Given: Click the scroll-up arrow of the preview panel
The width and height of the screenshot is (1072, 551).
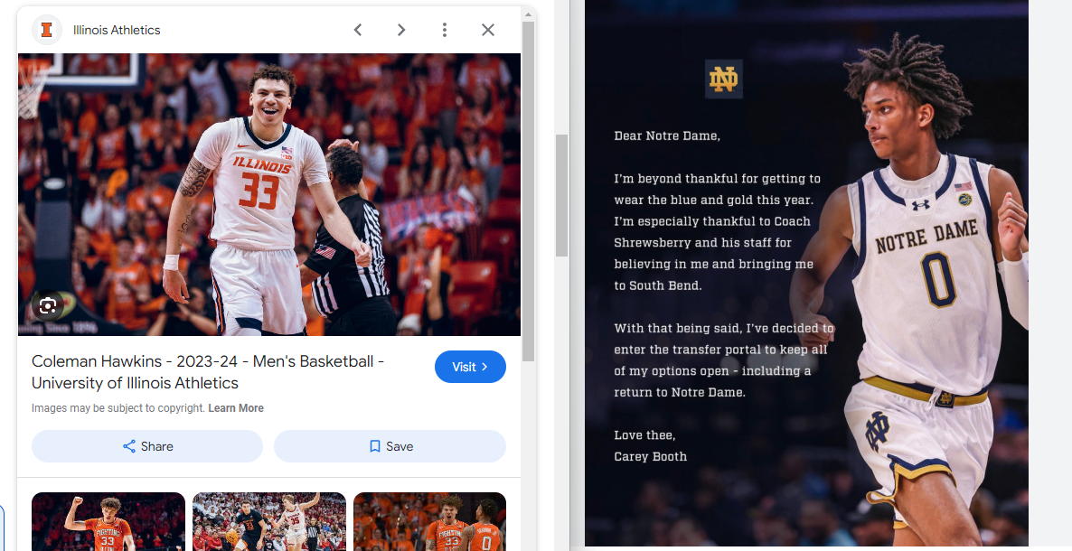Looking at the screenshot, I should 529,14.
